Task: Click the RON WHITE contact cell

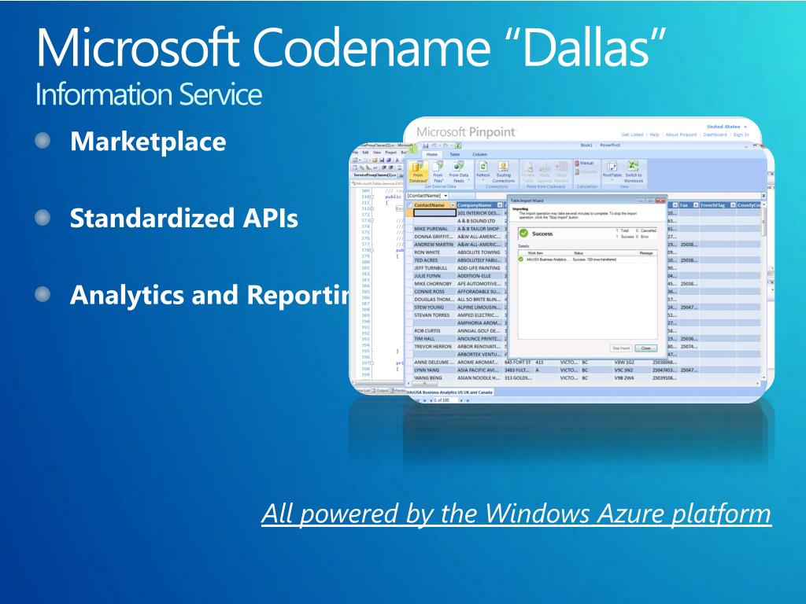Action: coord(434,252)
